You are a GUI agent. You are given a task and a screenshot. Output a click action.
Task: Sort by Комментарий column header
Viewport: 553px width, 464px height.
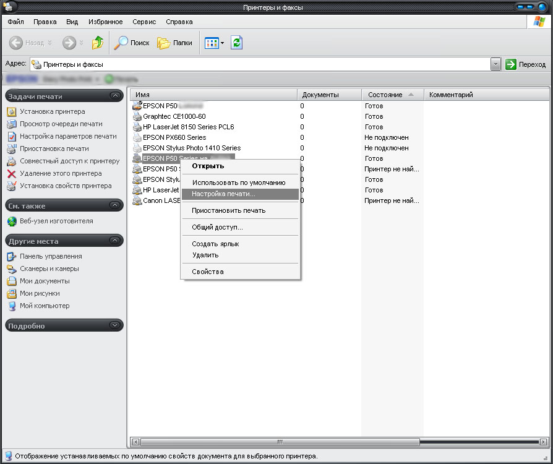tap(486, 95)
